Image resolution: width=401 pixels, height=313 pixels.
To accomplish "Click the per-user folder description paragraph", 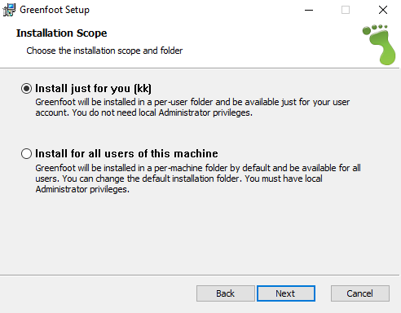I will 192,108.
